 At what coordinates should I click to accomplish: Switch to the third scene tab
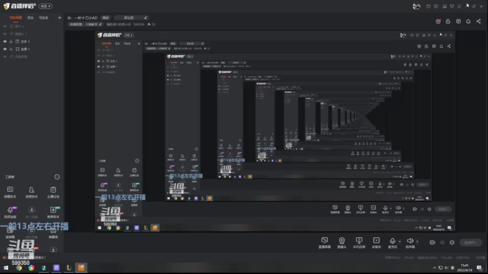click(43, 18)
